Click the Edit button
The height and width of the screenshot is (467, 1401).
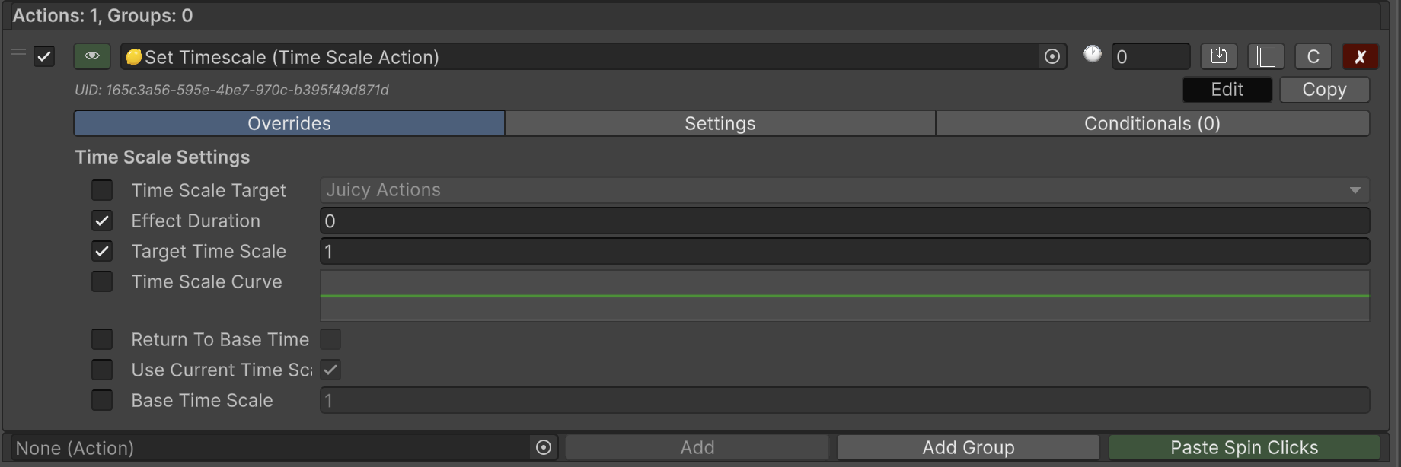tap(1227, 90)
